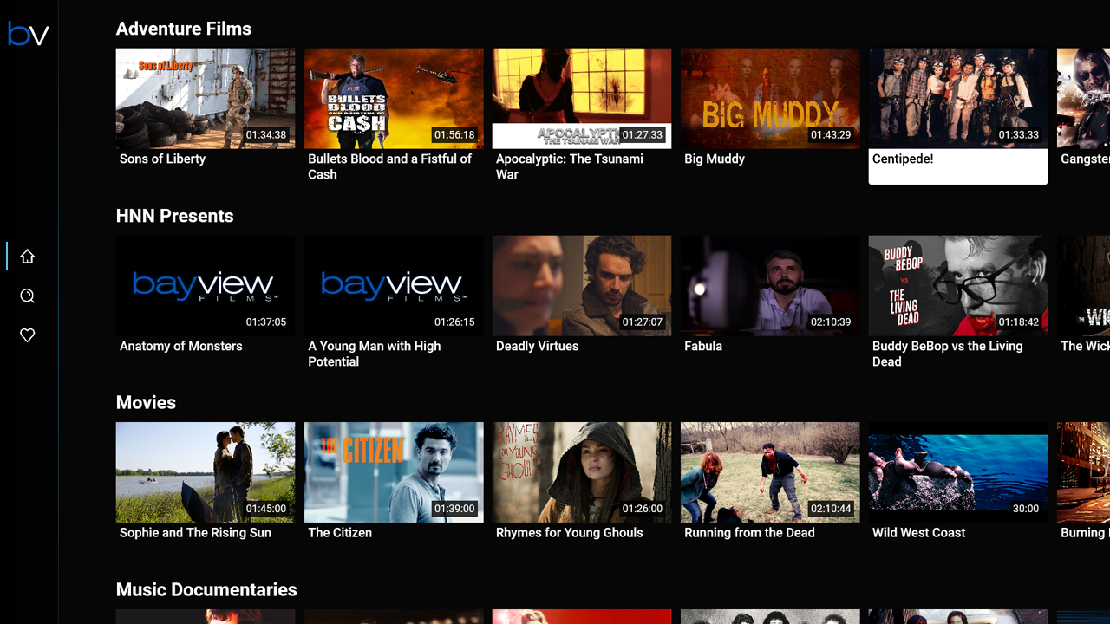Select The Citizen movie thumbnail

click(393, 472)
